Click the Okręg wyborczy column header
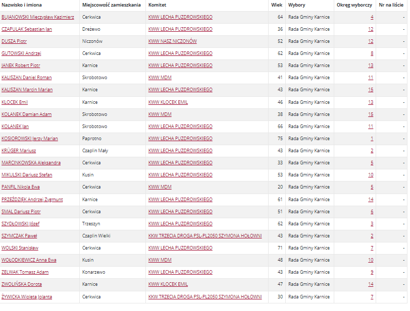The image size is (410, 311). 354,5
